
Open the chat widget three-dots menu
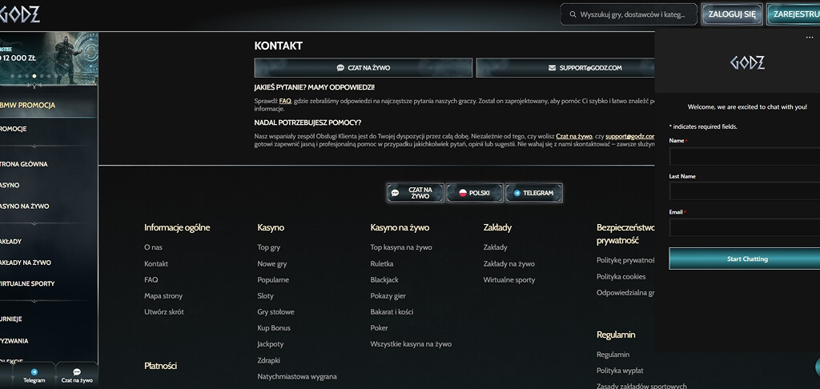click(810, 37)
